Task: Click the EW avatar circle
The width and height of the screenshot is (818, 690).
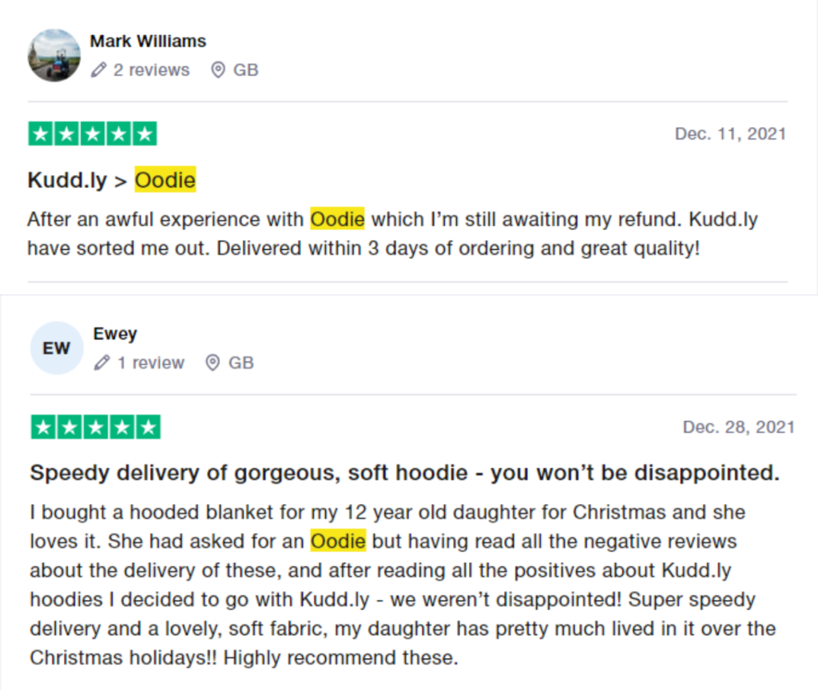Action: 57,348
